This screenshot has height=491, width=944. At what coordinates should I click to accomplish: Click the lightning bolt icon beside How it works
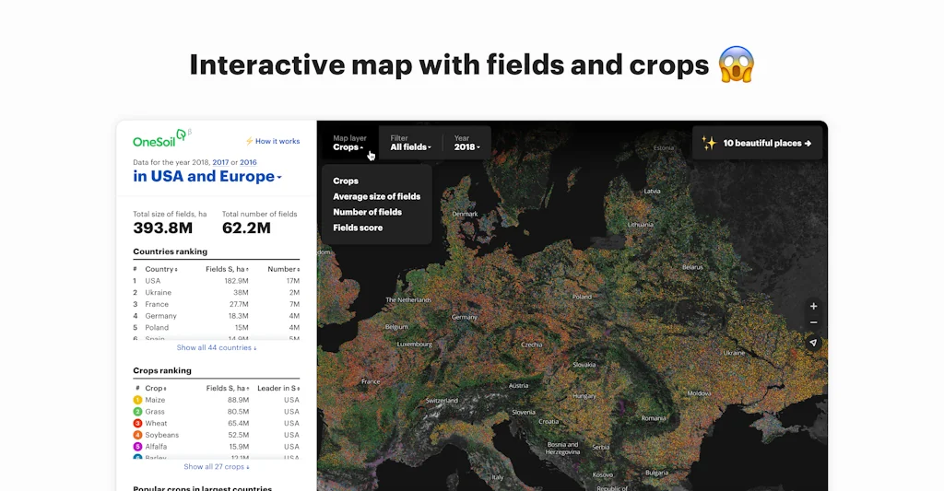(x=249, y=141)
